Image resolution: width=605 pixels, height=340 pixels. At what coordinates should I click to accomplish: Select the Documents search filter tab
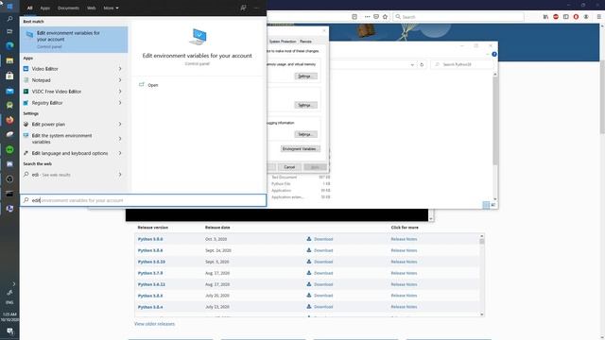point(68,8)
